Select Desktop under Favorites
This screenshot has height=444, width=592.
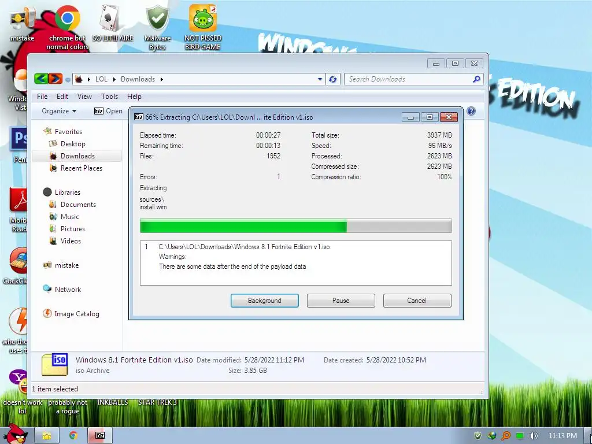(x=73, y=144)
